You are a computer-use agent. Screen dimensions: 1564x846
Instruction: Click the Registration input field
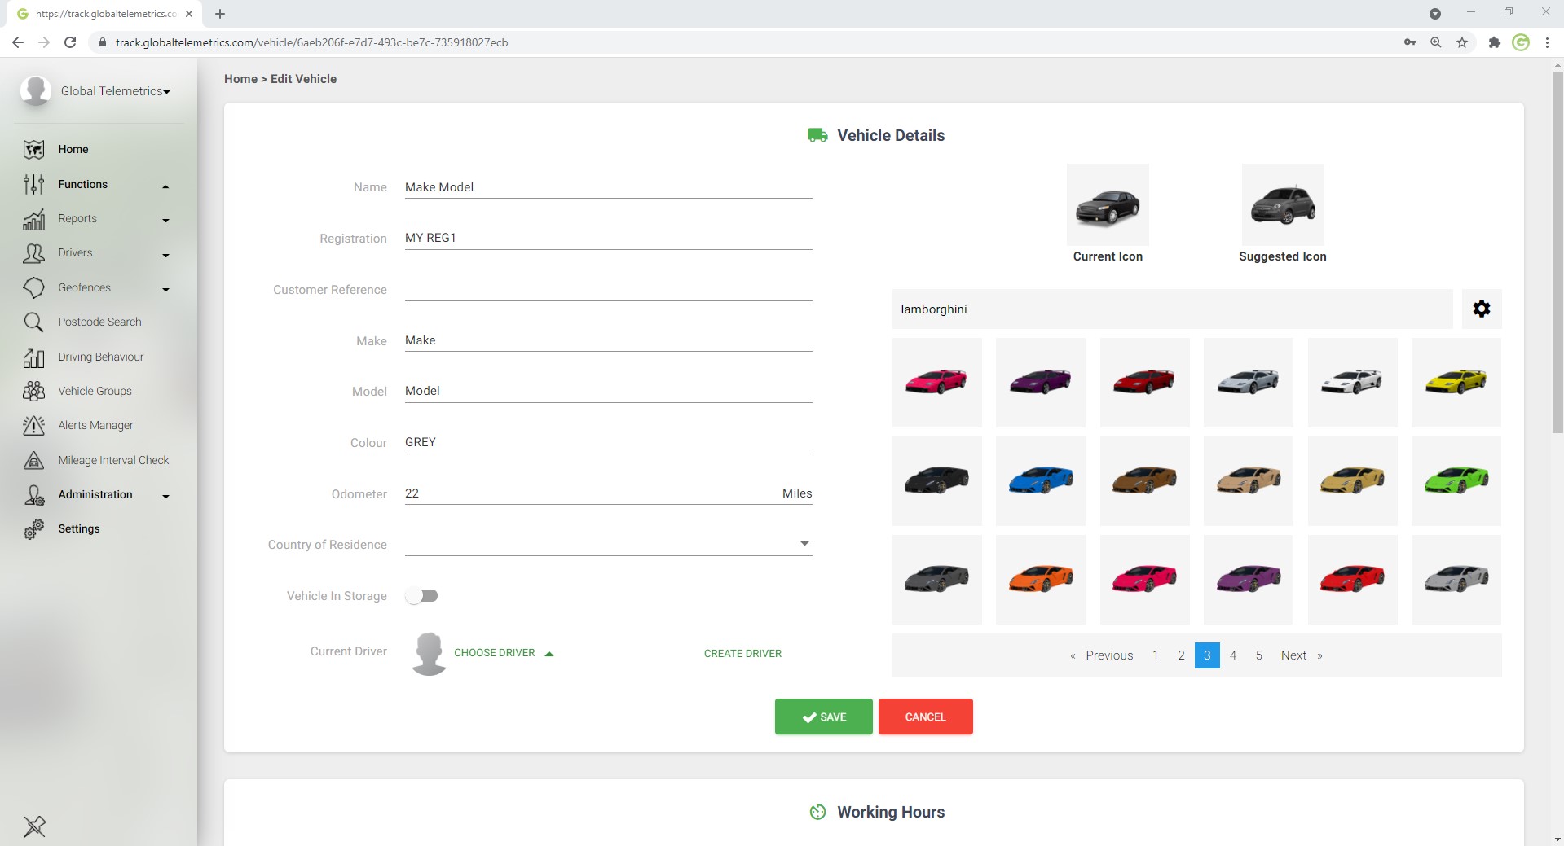coord(608,238)
